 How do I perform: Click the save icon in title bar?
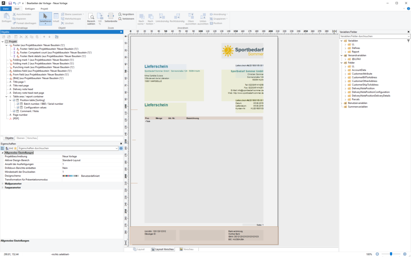tap(10, 3)
